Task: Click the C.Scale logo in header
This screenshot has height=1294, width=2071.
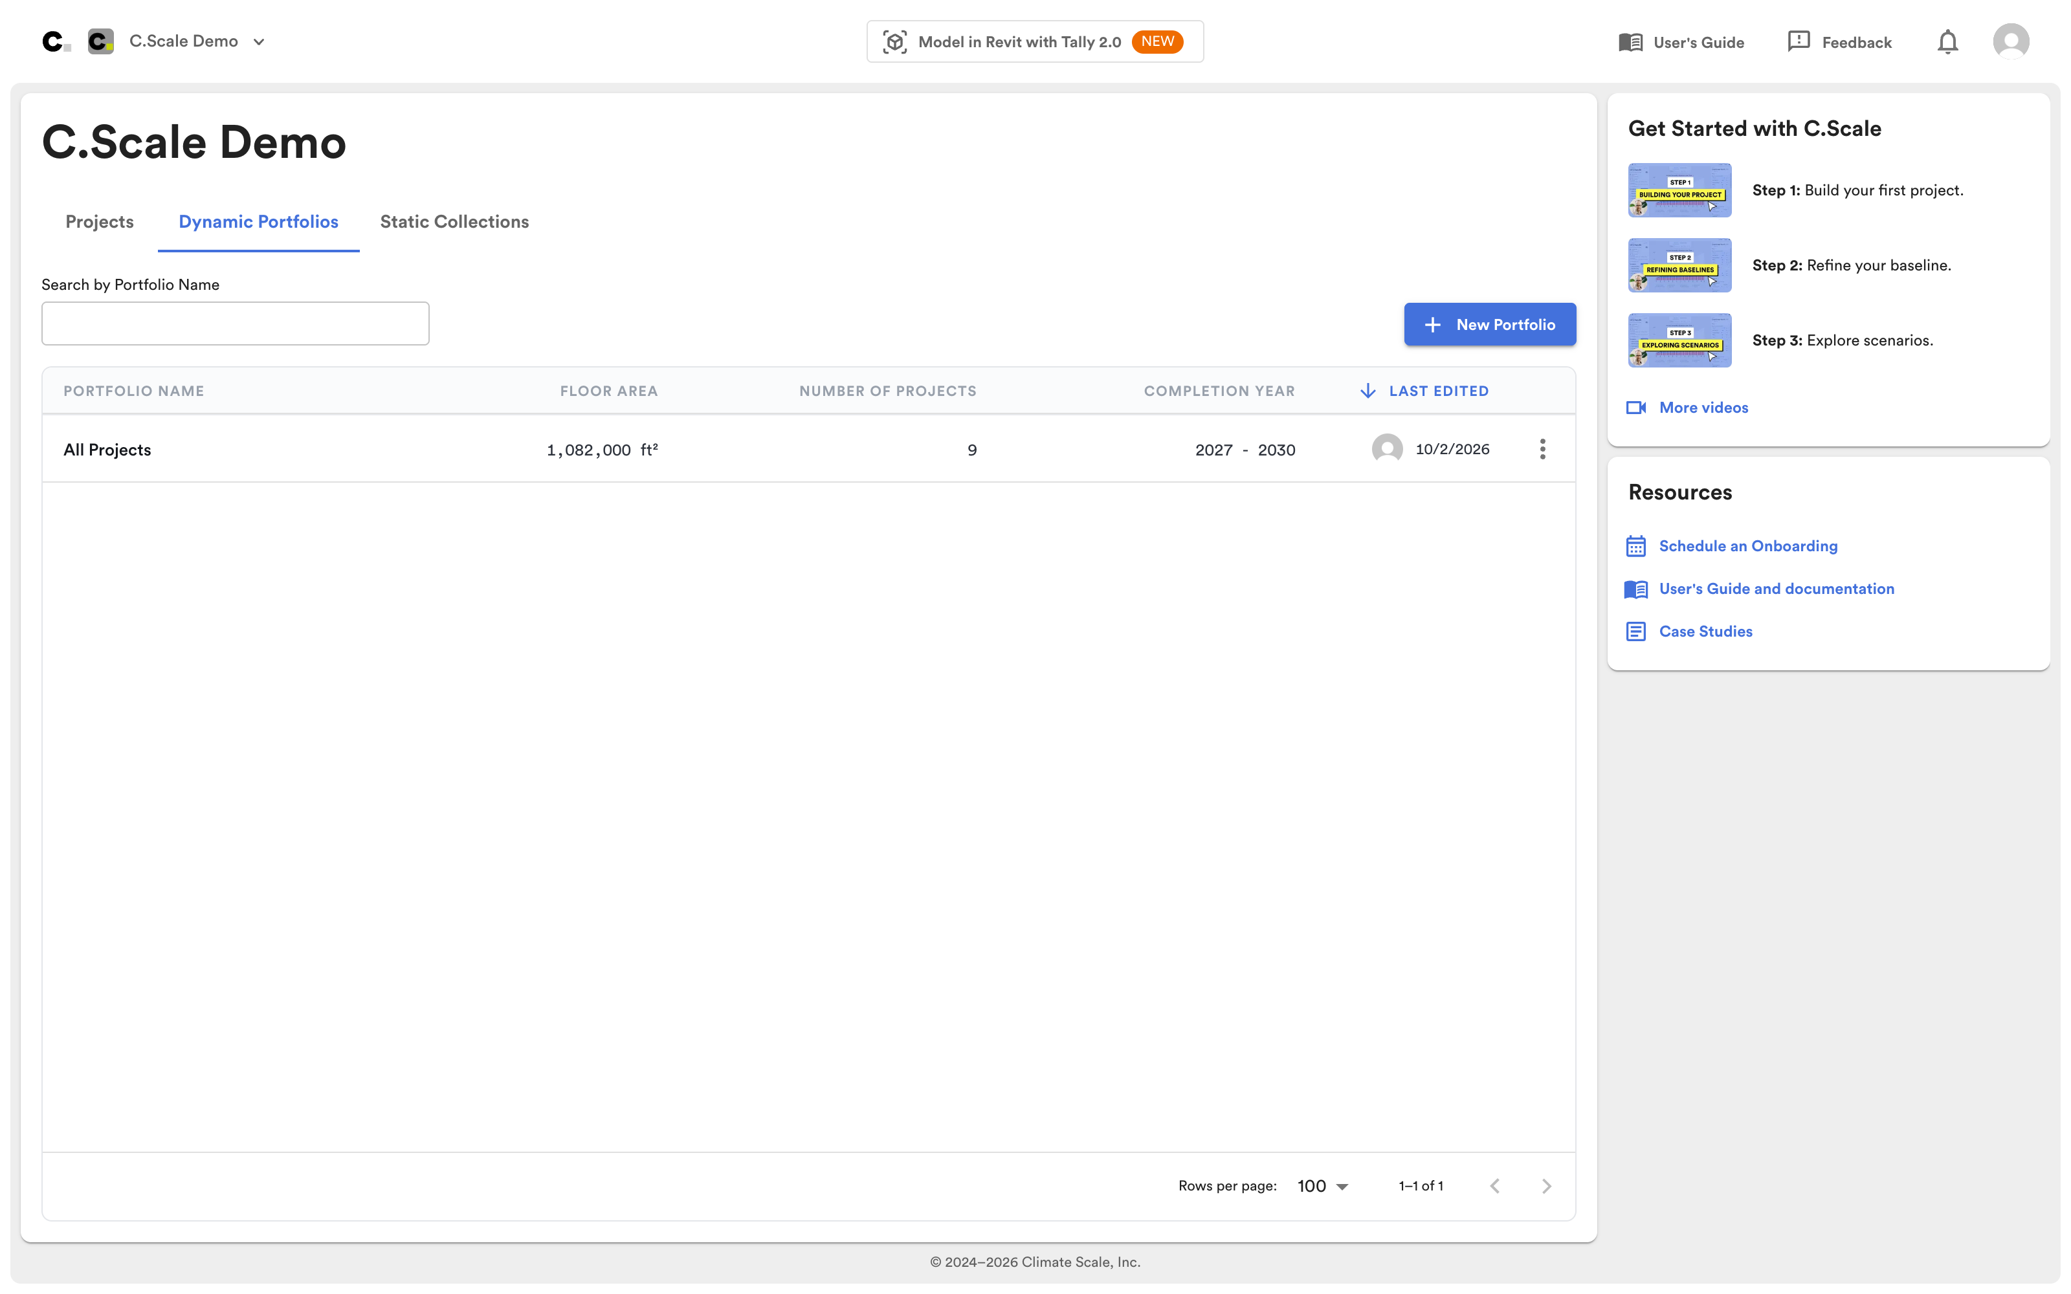Action: click(56, 42)
